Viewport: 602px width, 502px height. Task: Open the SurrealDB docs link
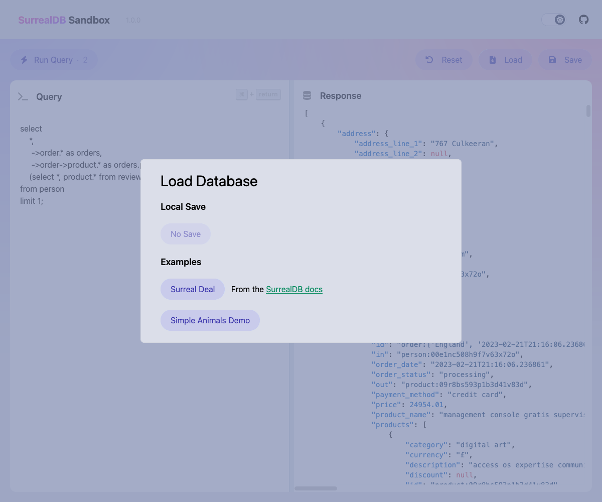click(294, 289)
